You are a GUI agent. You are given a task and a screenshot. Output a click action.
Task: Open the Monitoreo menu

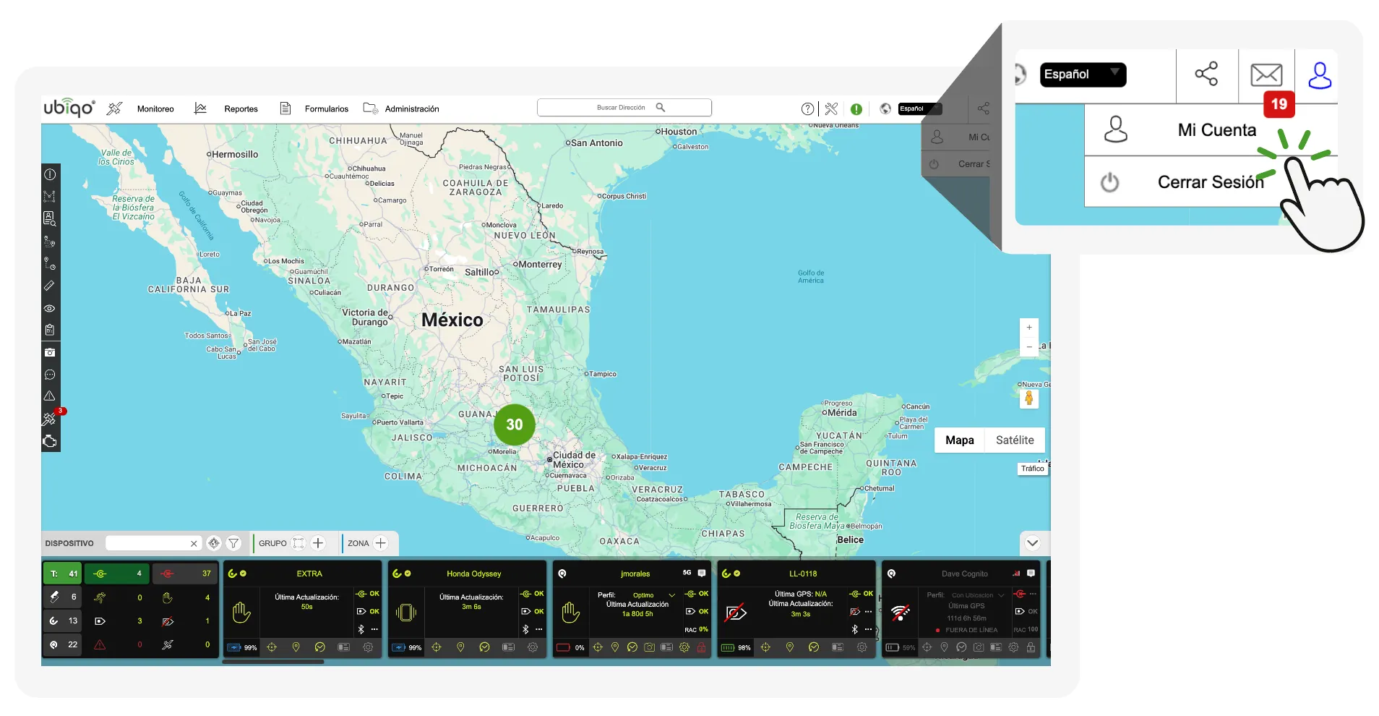(155, 109)
